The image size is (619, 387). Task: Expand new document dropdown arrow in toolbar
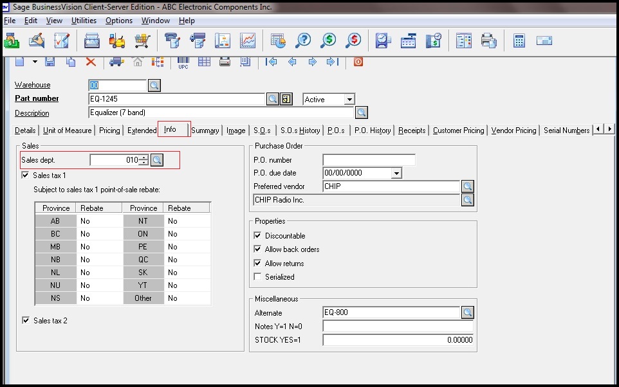coord(35,62)
